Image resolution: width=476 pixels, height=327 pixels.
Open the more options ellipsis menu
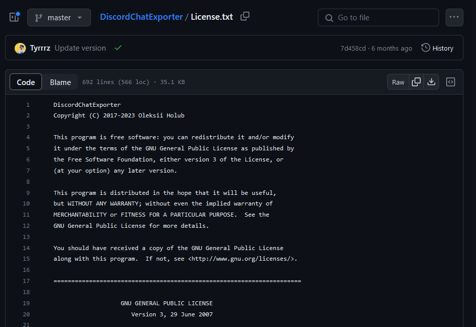tap(454, 17)
